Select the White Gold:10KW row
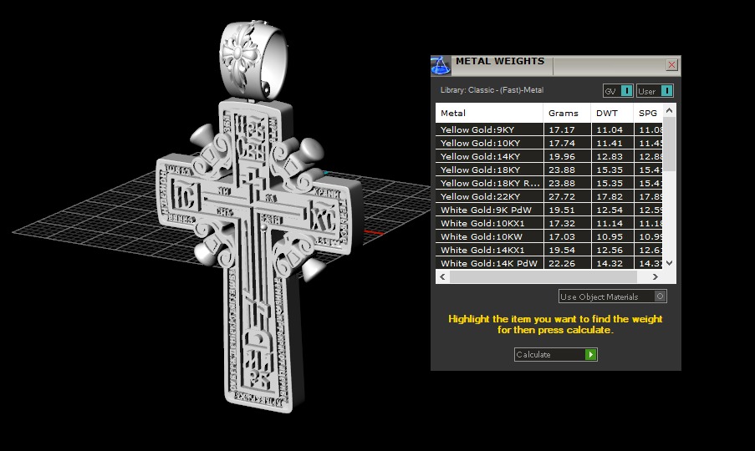Screen dimensions: 755x451 tap(549, 237)
